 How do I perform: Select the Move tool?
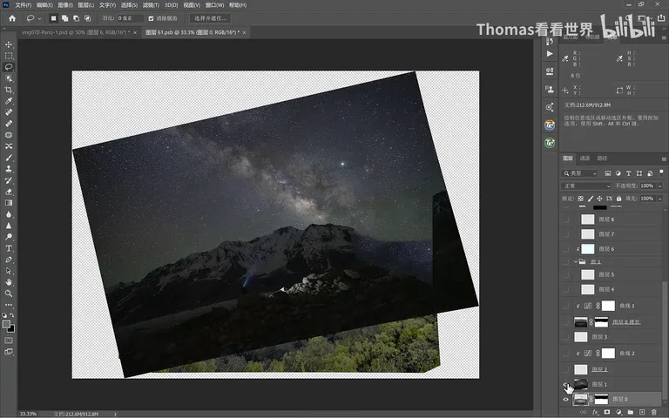[9, 44]
